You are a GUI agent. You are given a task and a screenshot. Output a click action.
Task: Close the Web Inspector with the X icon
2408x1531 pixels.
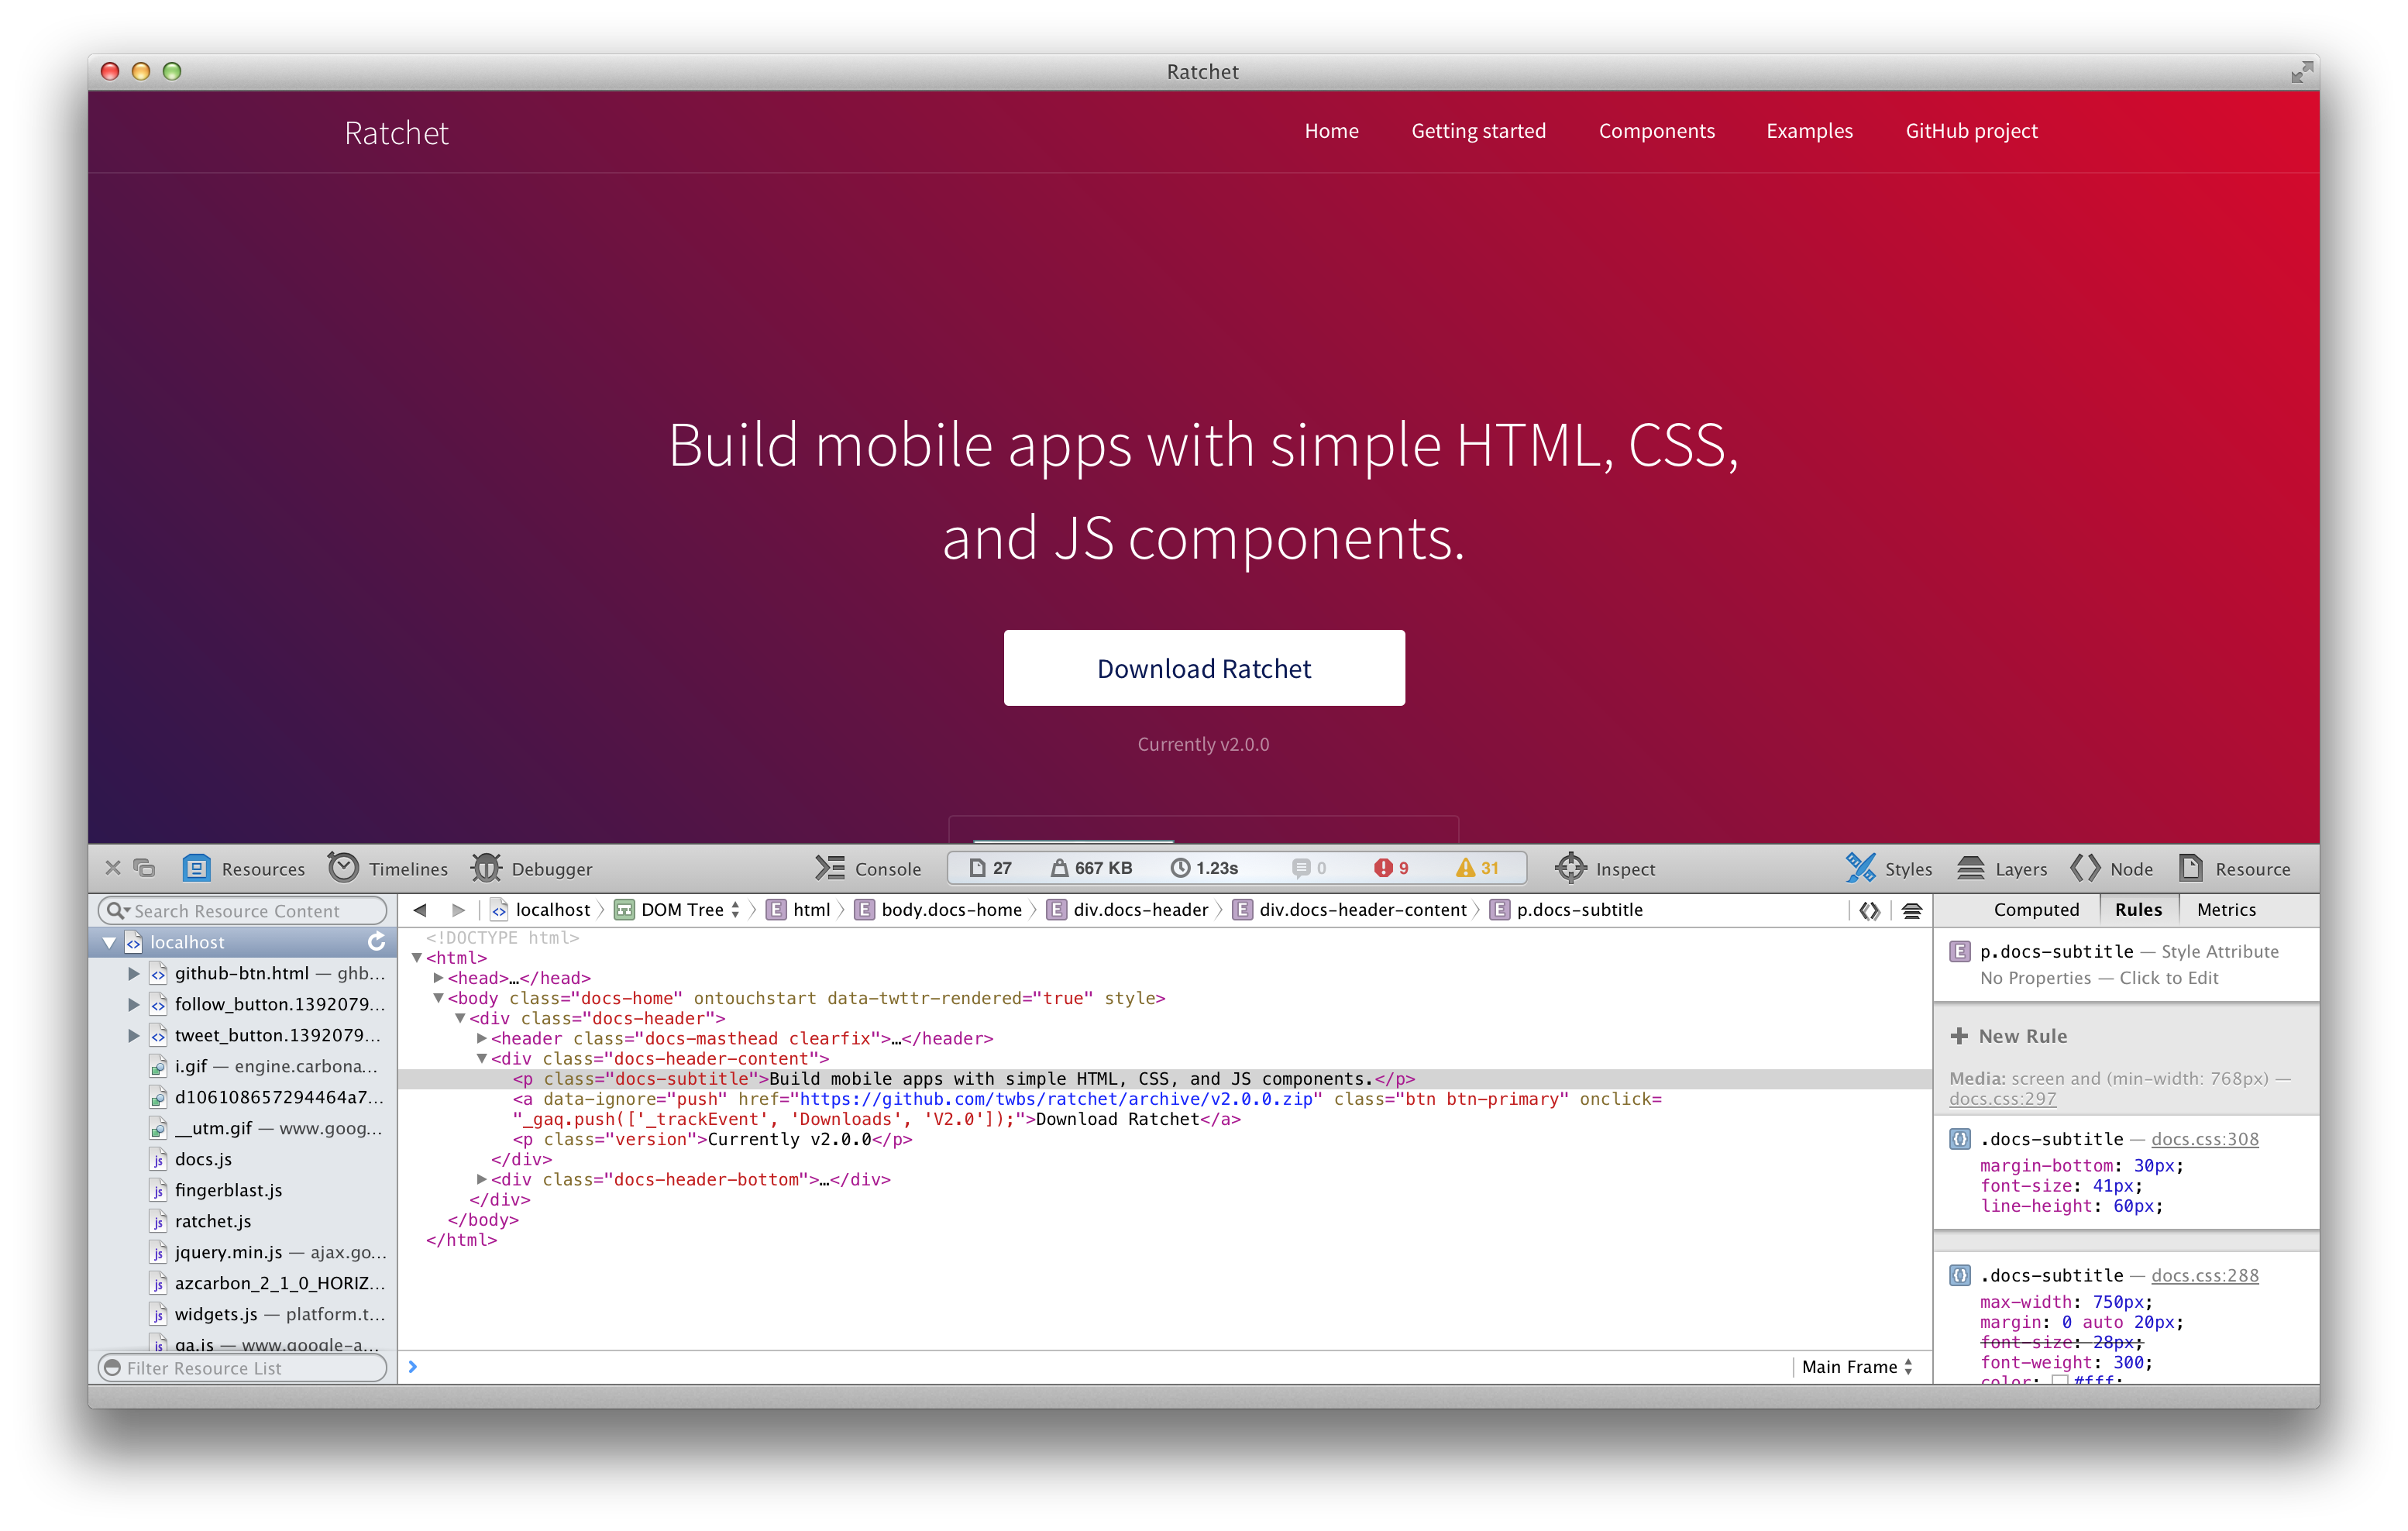click(113, 868)
